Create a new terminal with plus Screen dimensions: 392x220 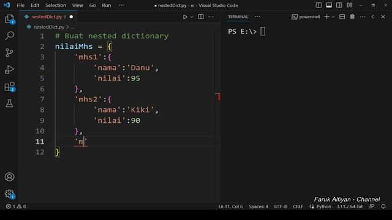click(326, 16)
